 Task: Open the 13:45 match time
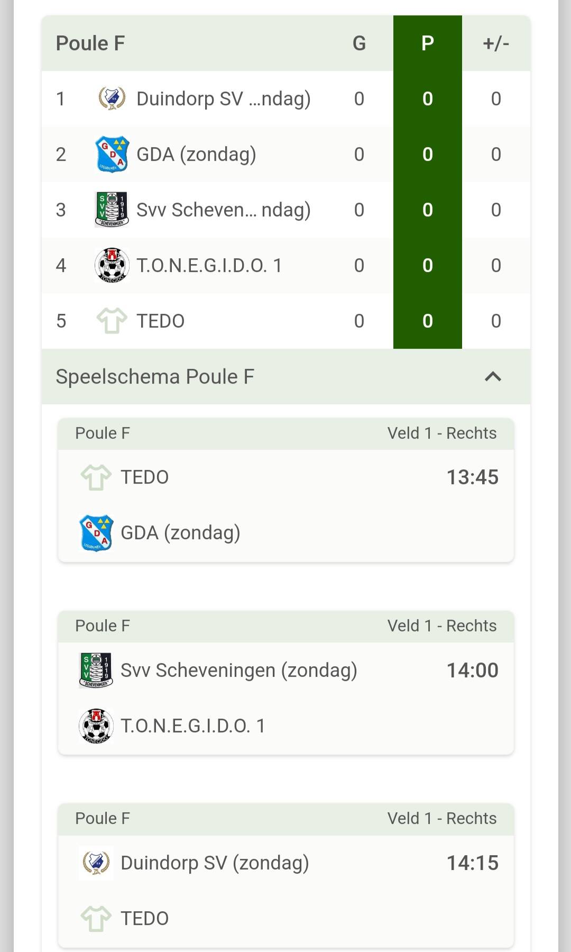point(472,477)
